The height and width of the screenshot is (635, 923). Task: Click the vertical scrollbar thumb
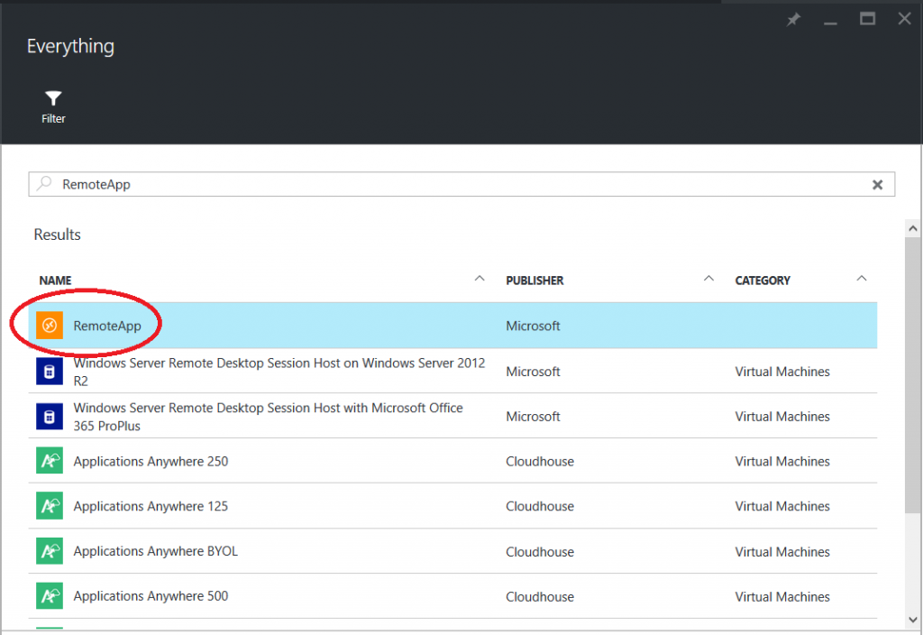(x=913, y=376)
